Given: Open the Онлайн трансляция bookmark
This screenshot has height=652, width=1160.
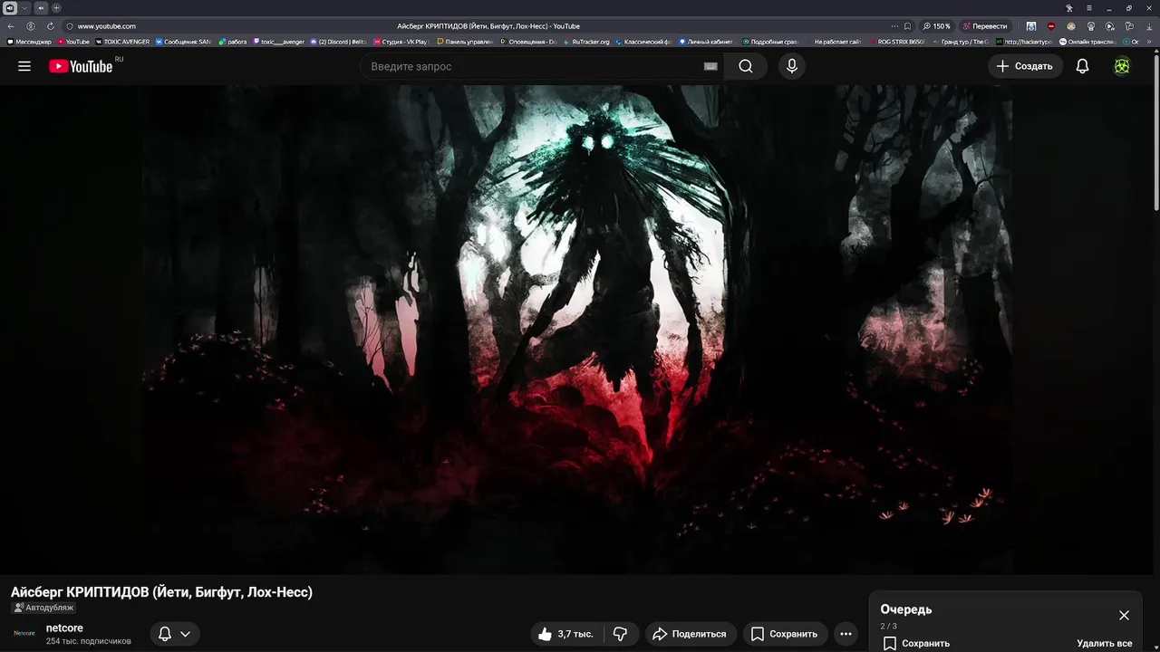Looking at the screenshot, I should click(x=1087, y=42).
